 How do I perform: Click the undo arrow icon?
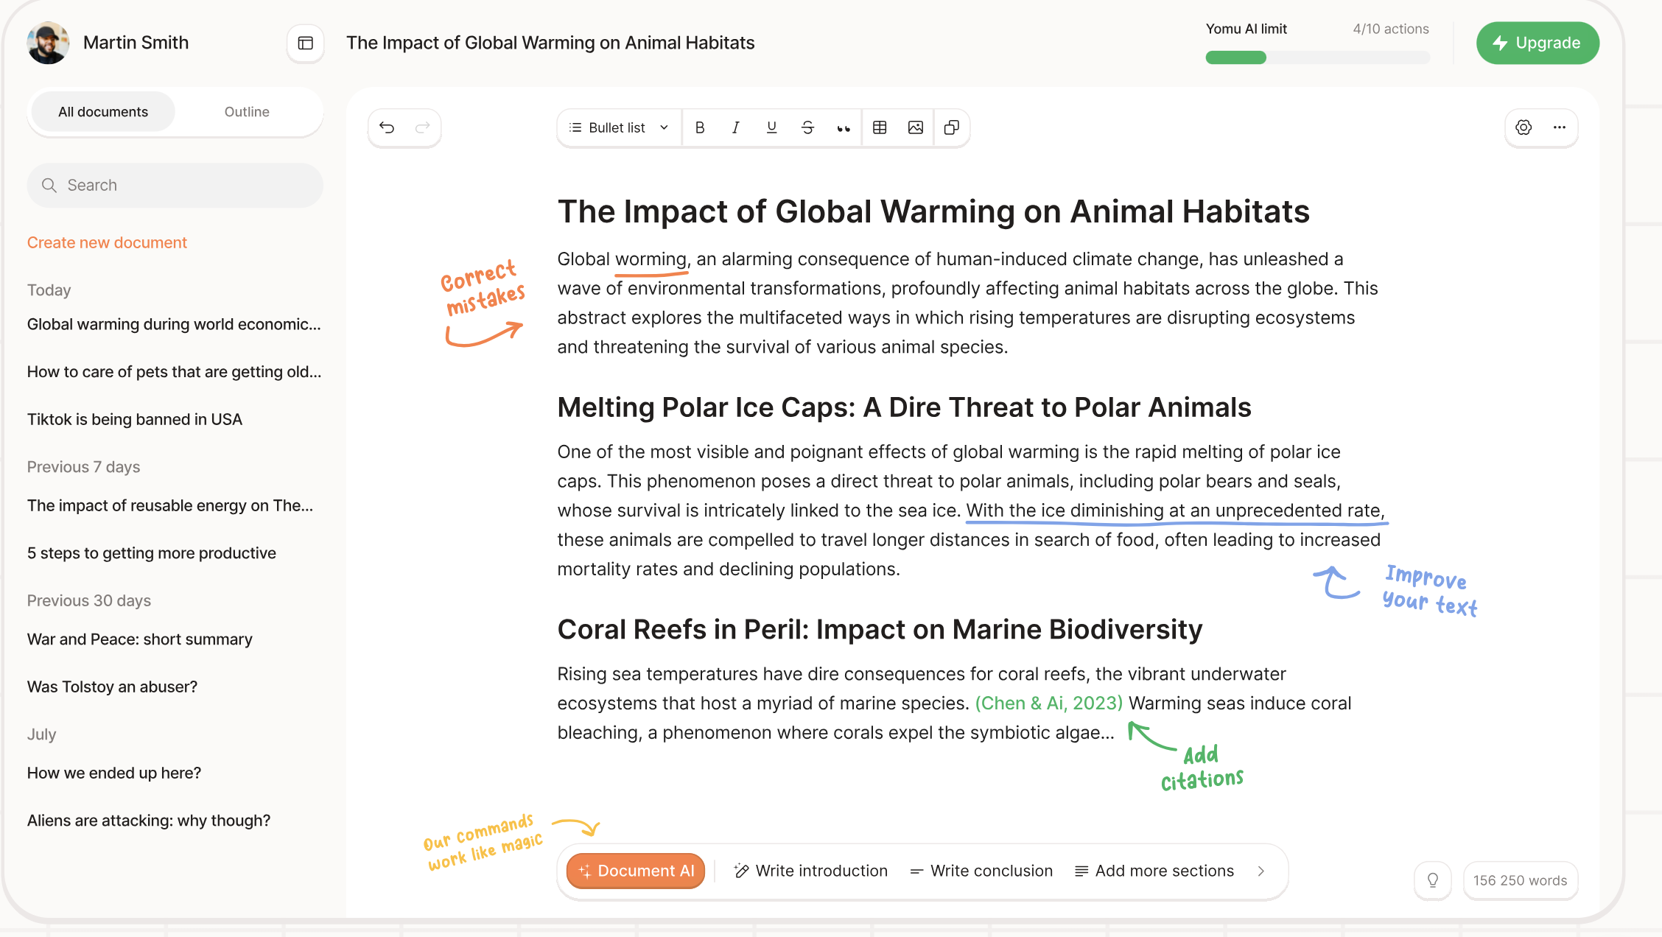[x=387, y=127]
